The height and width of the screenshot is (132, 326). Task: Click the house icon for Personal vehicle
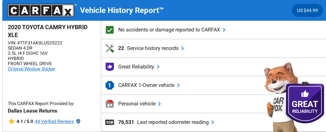(109, 104)
